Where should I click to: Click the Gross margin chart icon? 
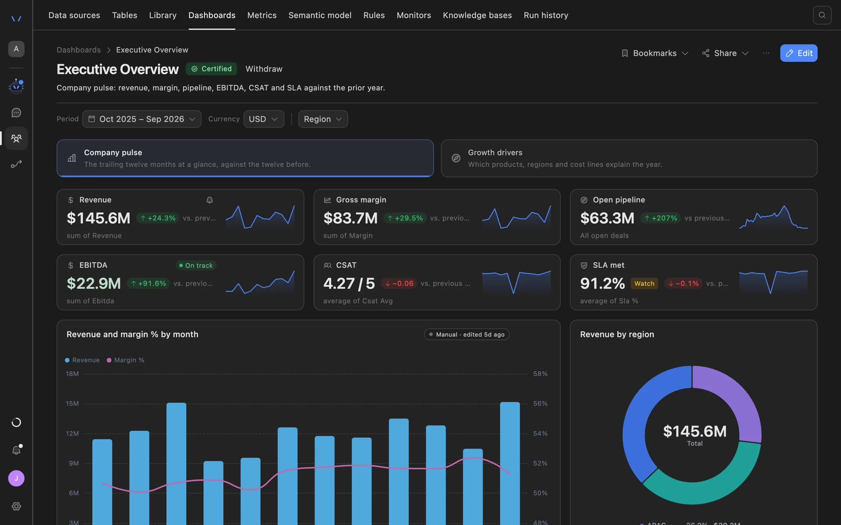(327, 200)
